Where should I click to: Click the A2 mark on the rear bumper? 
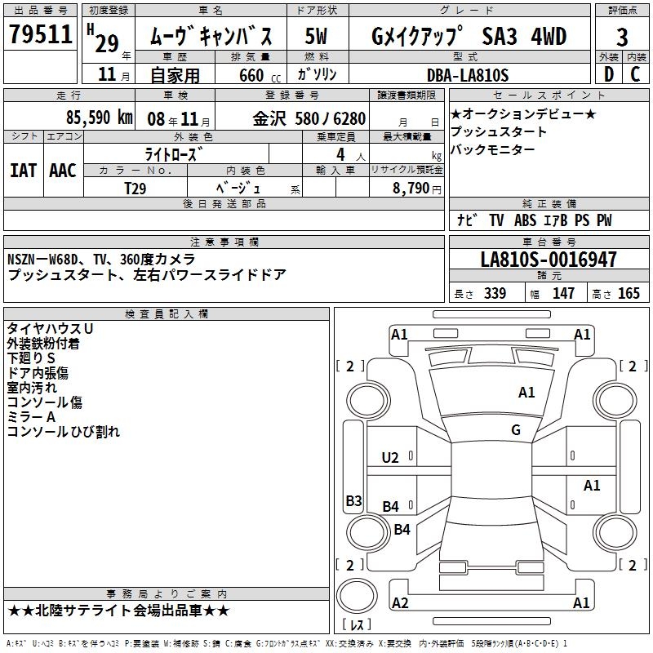tap(400, 602)
